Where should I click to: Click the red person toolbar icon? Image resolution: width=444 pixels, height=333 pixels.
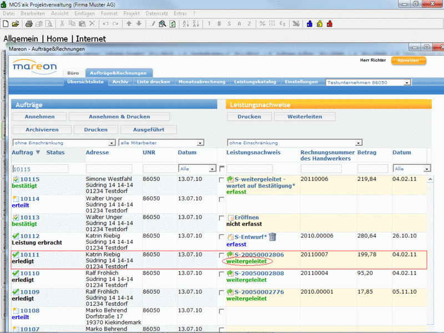[330, 24]
